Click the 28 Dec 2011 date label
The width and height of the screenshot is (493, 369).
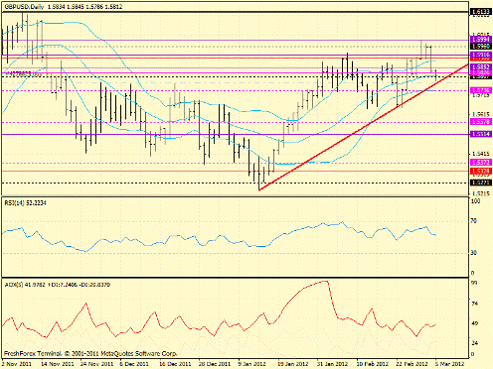pos(215,364)
